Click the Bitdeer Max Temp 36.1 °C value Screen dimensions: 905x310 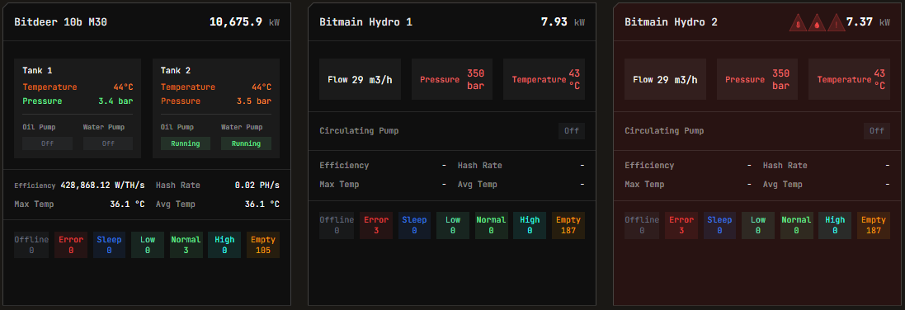tap(127, 204)
